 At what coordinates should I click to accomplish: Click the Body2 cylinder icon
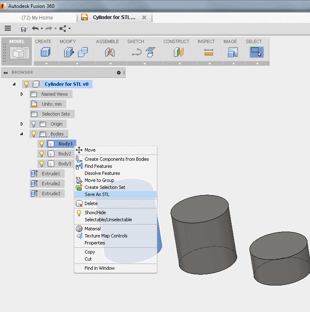click(x=51, y=154)
